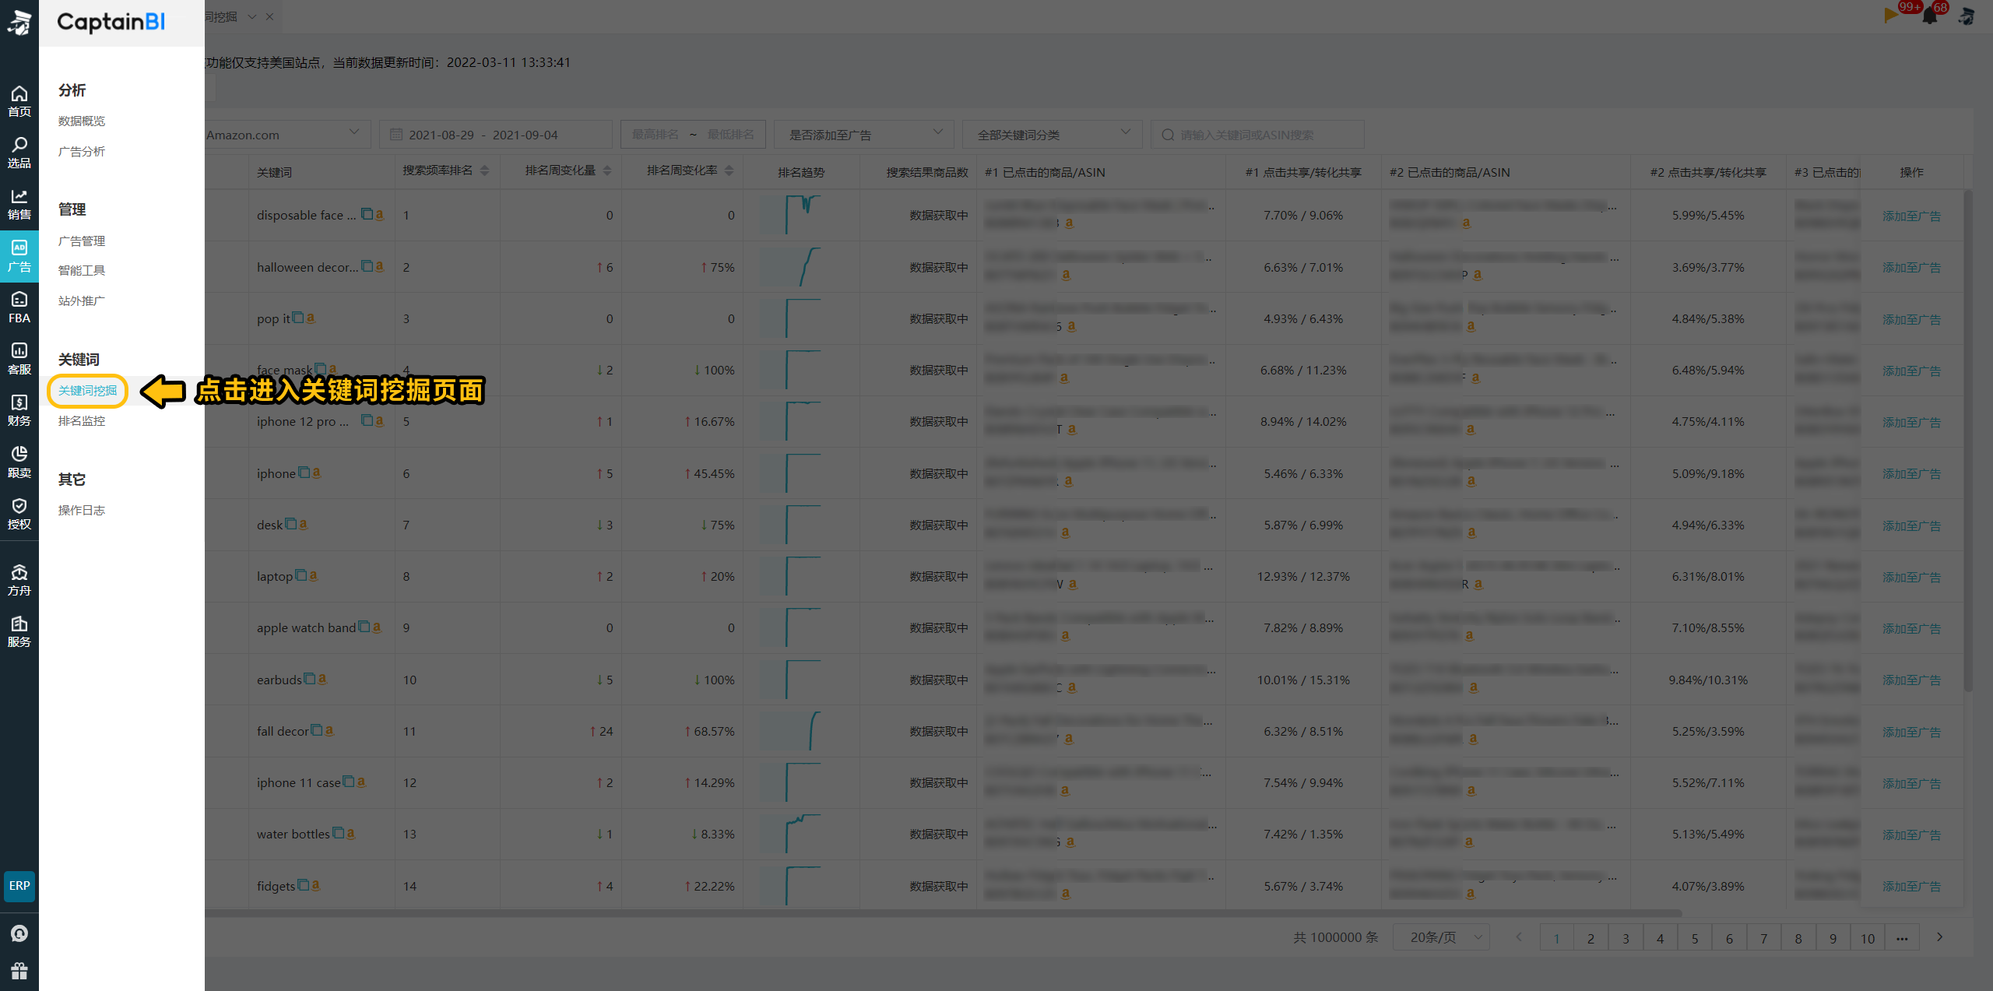
Task: Click the Amazon icon next to 'iphone' keyword
Action: 317,473
